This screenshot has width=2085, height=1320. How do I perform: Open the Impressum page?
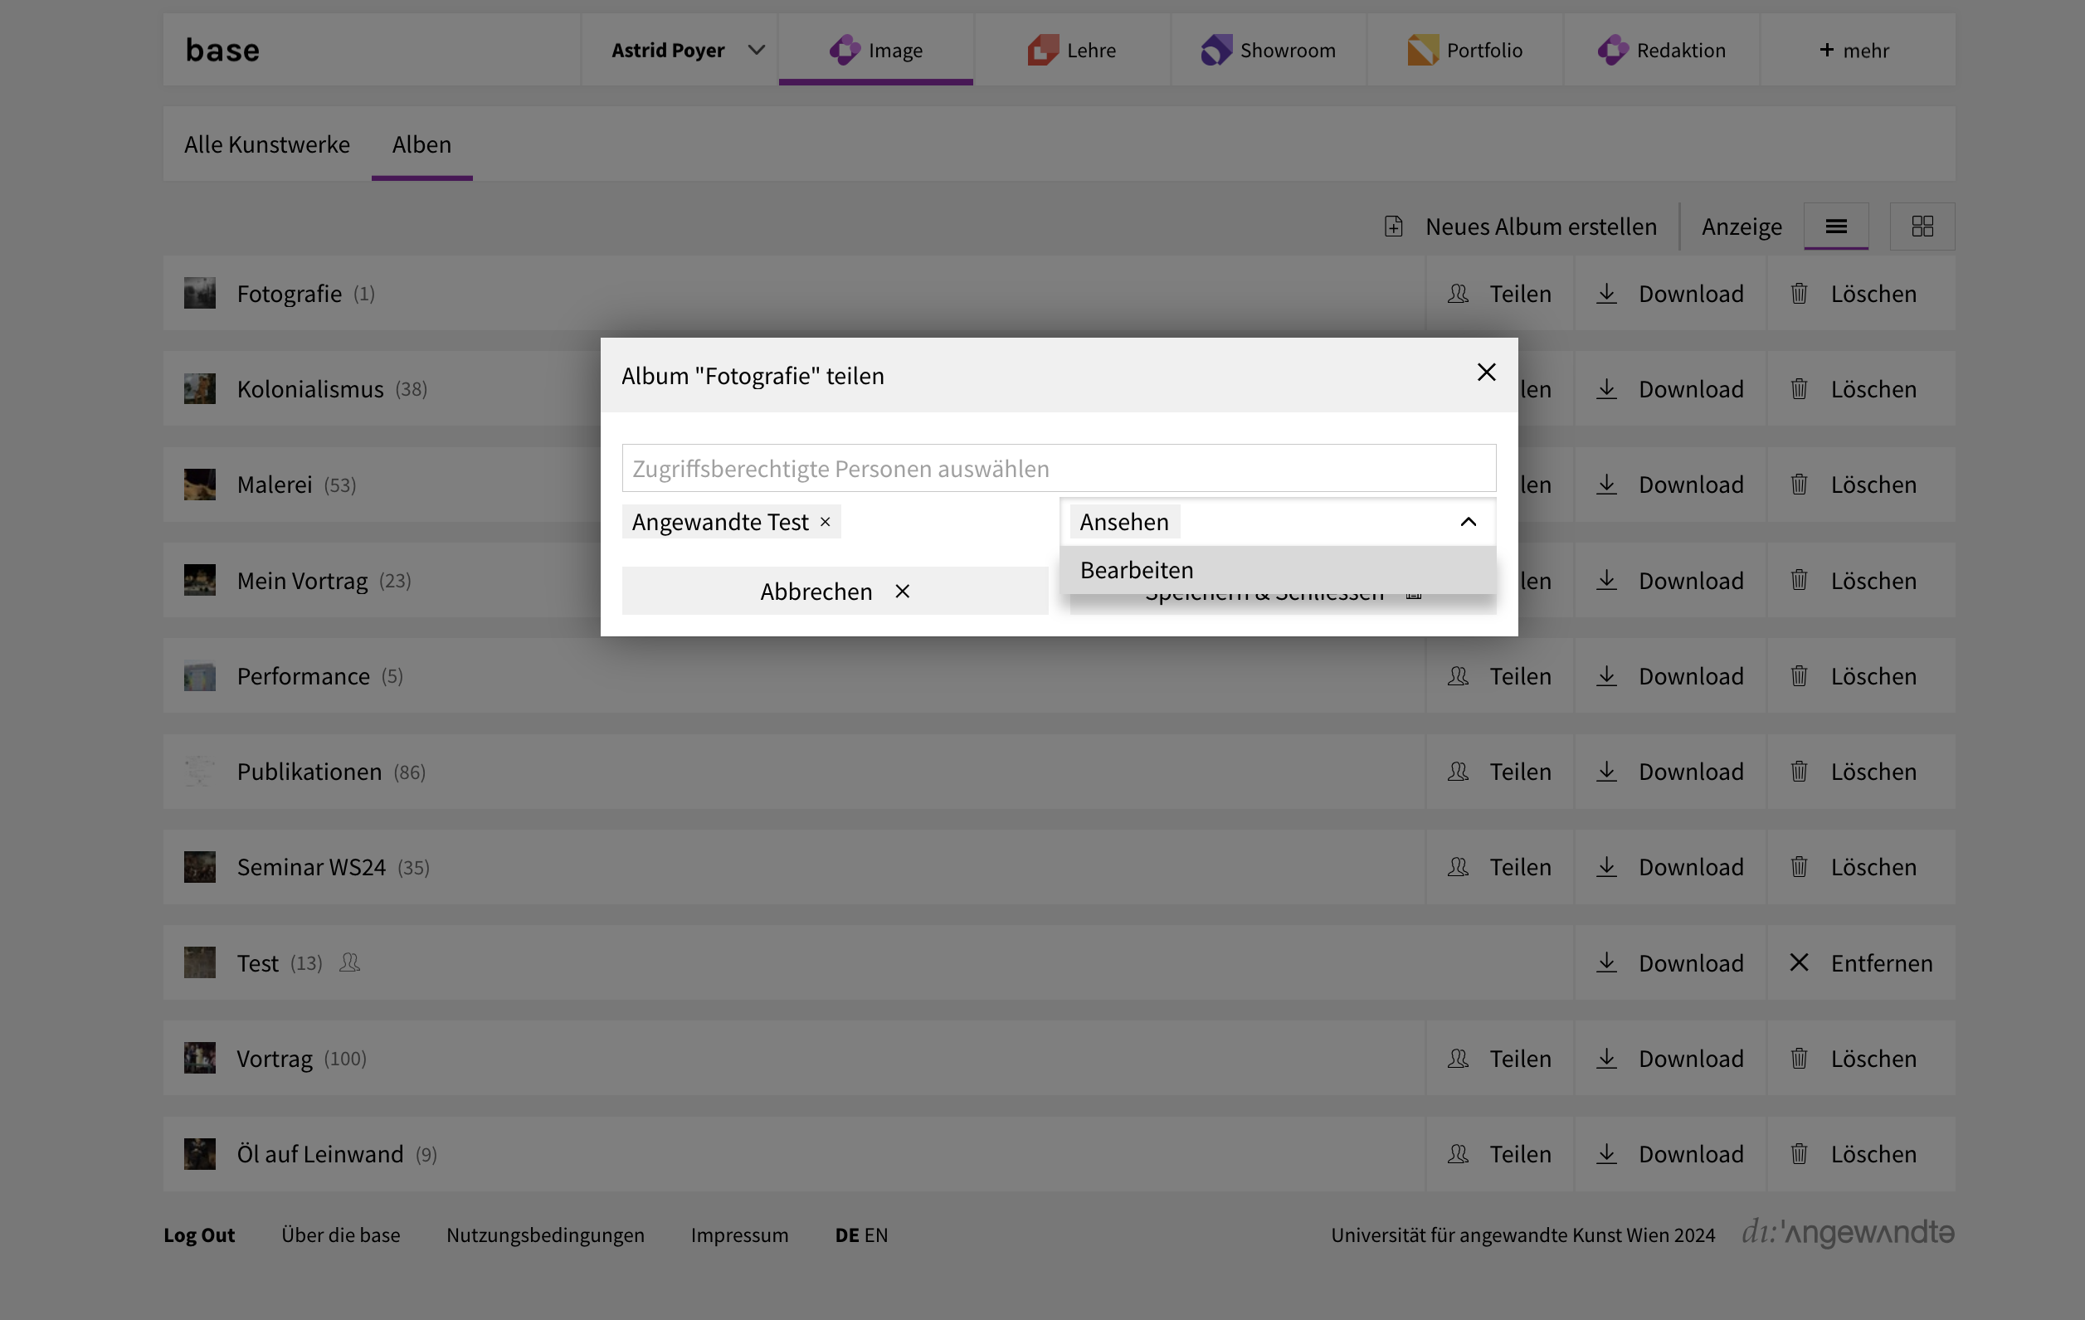click(739, 1235)
